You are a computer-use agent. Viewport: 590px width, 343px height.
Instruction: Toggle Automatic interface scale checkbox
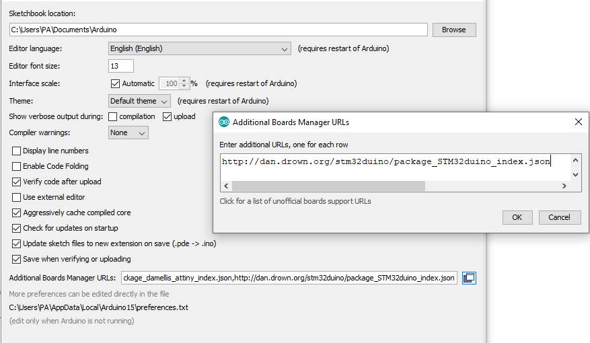(x=115, y=83)
